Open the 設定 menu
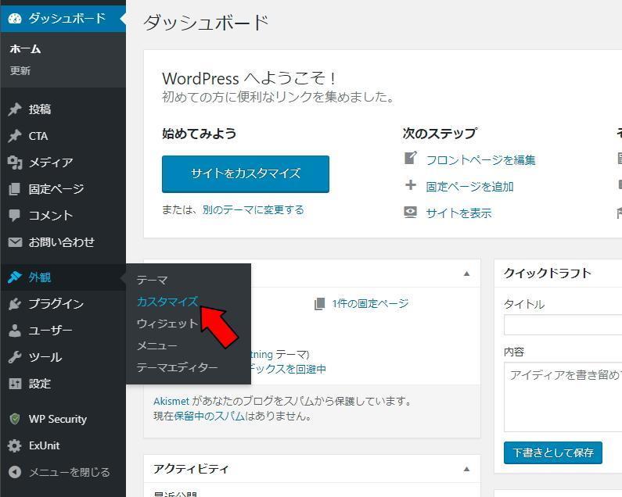 (x=63, y=384)
